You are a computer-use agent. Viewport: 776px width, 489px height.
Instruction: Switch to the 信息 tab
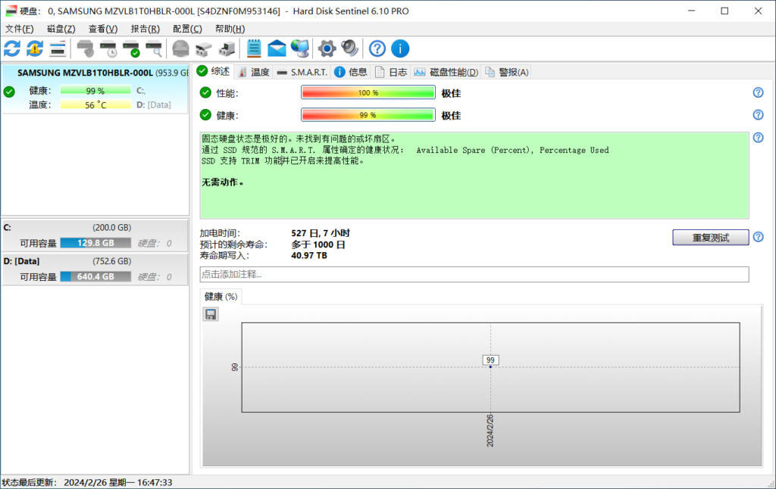click(x=350, y=72)
